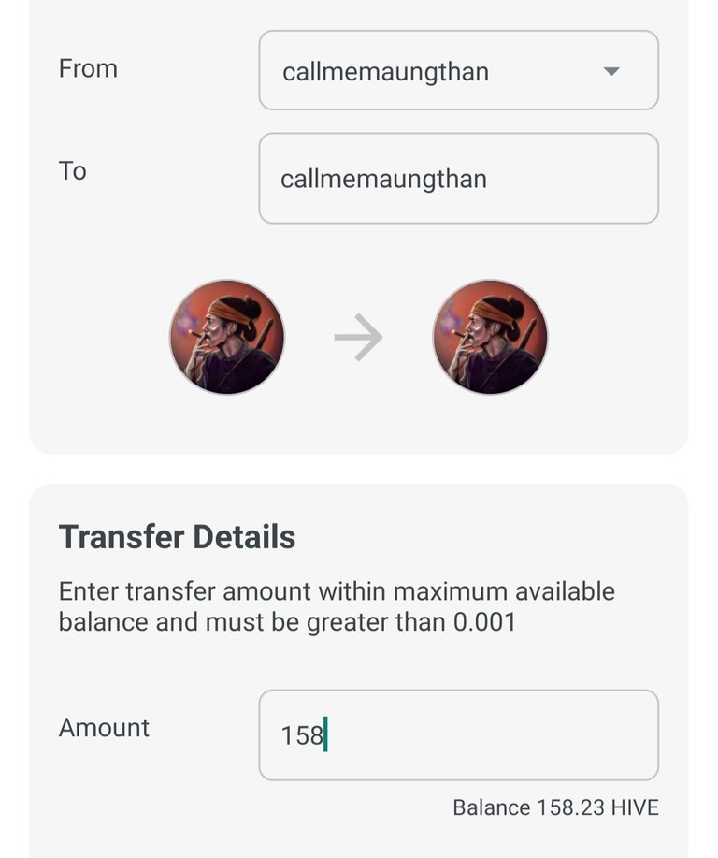Tap the recipient's avatar picture
The height and width of the screenshot is (858, 718).
coord(490,337)
